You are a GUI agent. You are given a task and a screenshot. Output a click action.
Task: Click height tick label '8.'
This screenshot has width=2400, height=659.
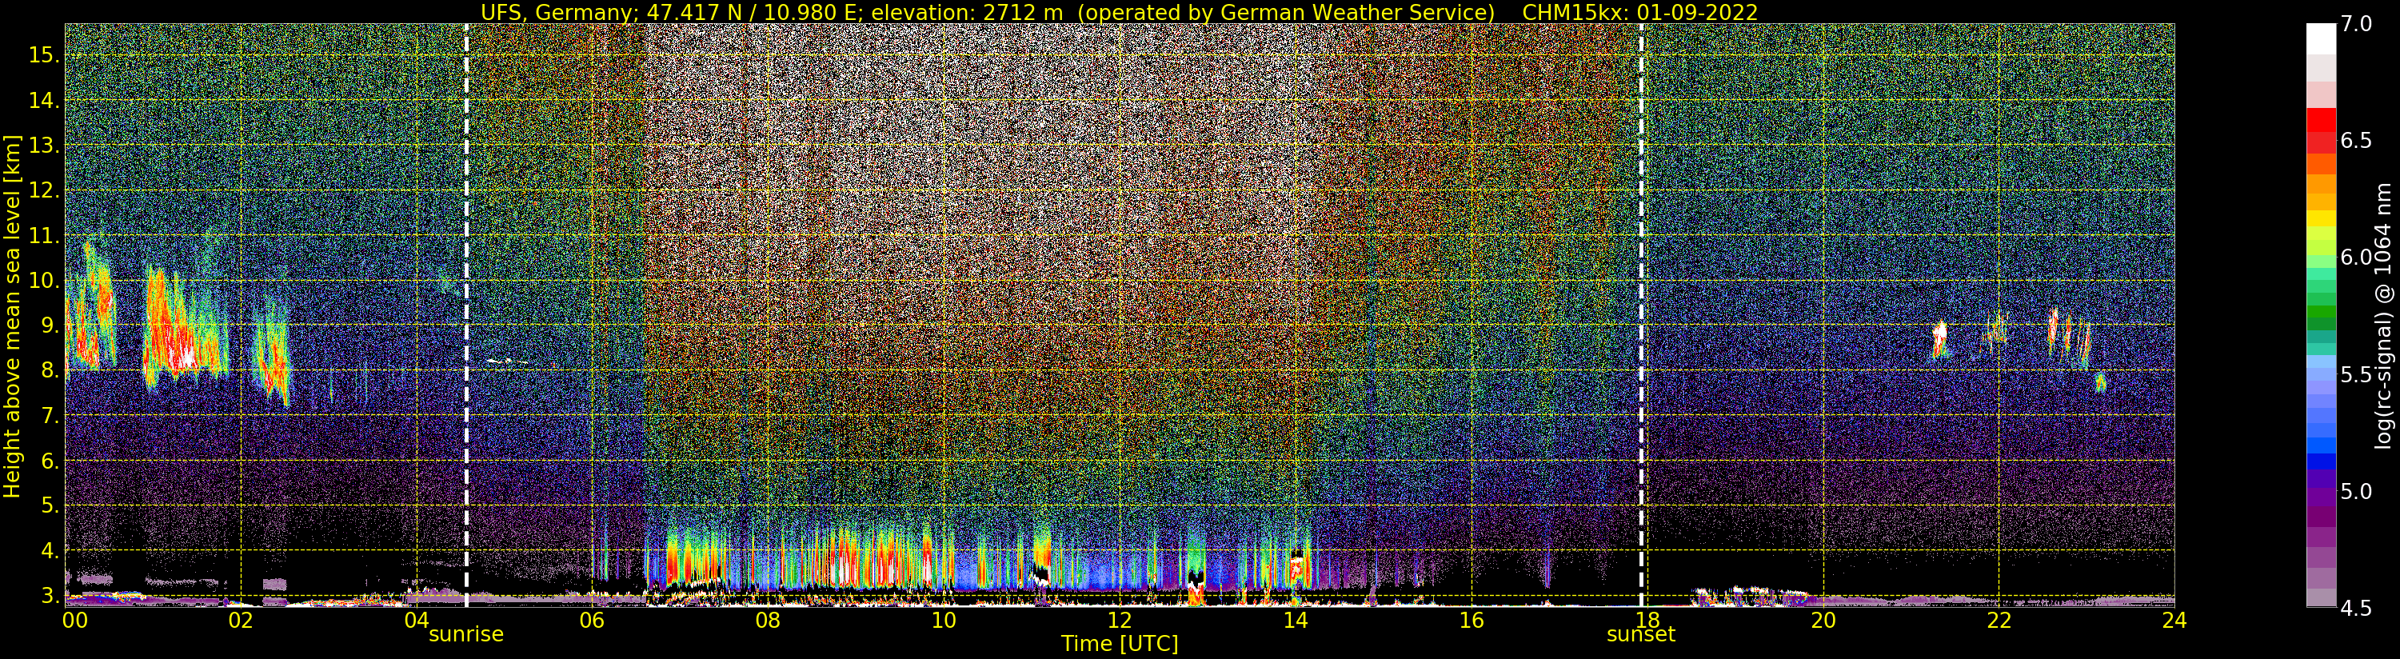[x=50, y=371]
